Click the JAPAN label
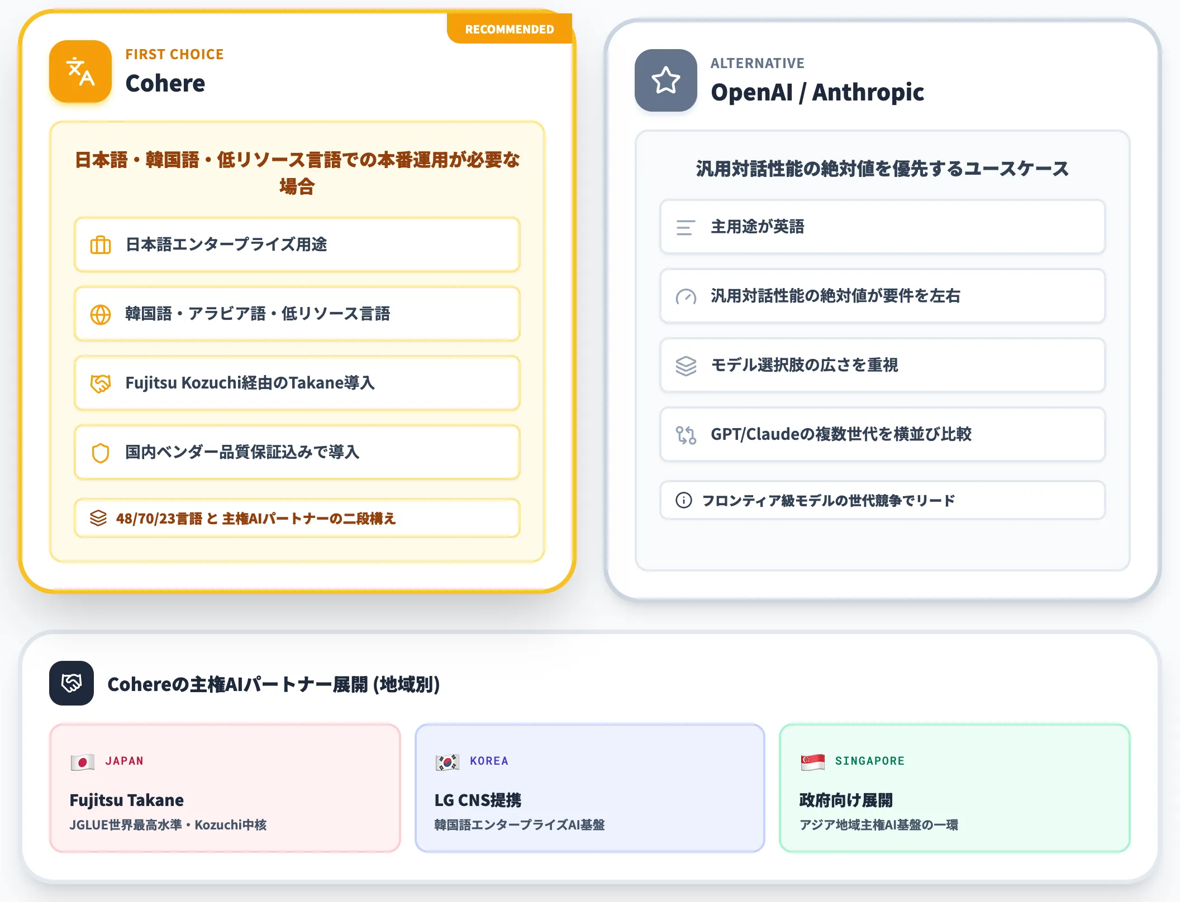The height and width of the screenshot is (902, 1180). tap(125, 761)
